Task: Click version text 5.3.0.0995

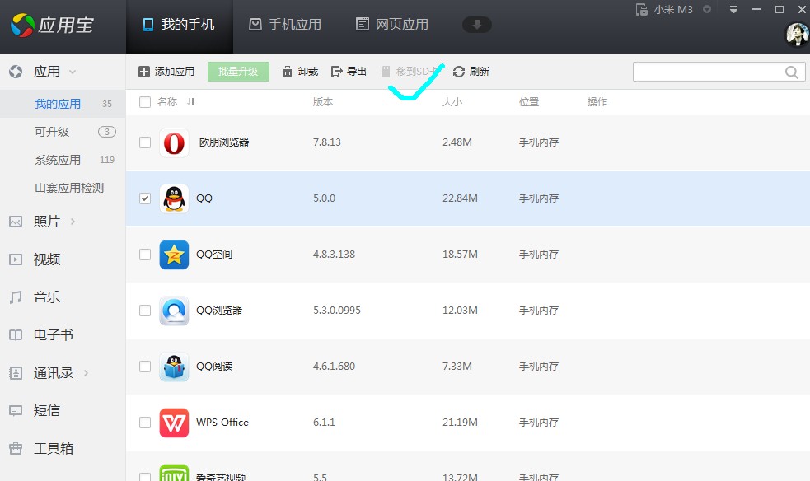Action: (337, 311)
